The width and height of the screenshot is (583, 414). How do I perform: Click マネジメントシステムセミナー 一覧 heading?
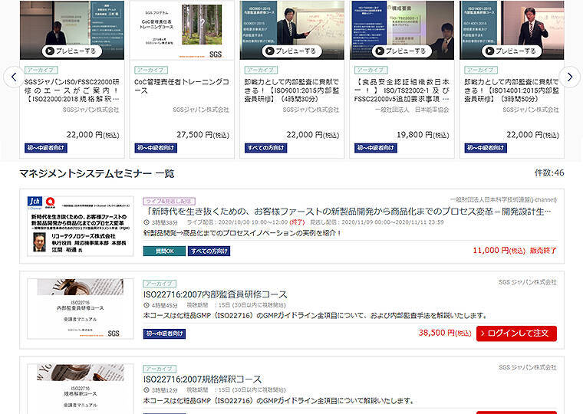97,173
